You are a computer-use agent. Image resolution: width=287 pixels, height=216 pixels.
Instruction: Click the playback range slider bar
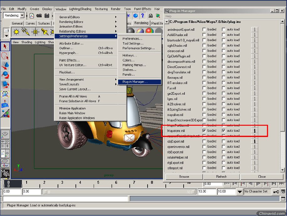(119, 192)
